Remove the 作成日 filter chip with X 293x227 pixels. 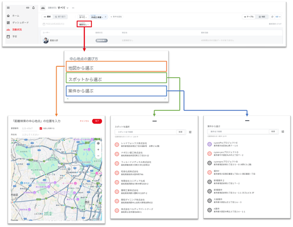click(105, 17)
